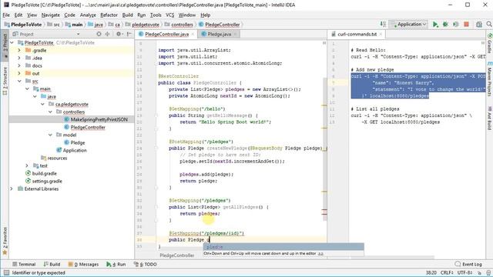Open PledgeController in project tree
This screenshot has width=493, height=277.
(x=87, y=127)
